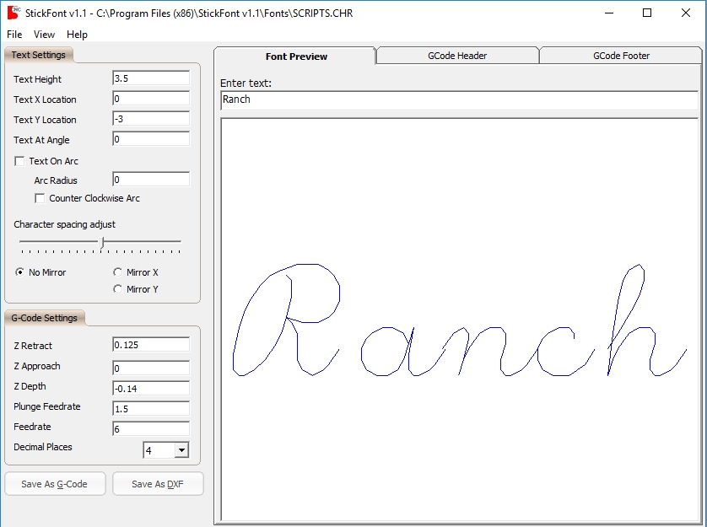Screen dimensions: 707x527
Task: Open the View menu
Action: pos(44,35)
